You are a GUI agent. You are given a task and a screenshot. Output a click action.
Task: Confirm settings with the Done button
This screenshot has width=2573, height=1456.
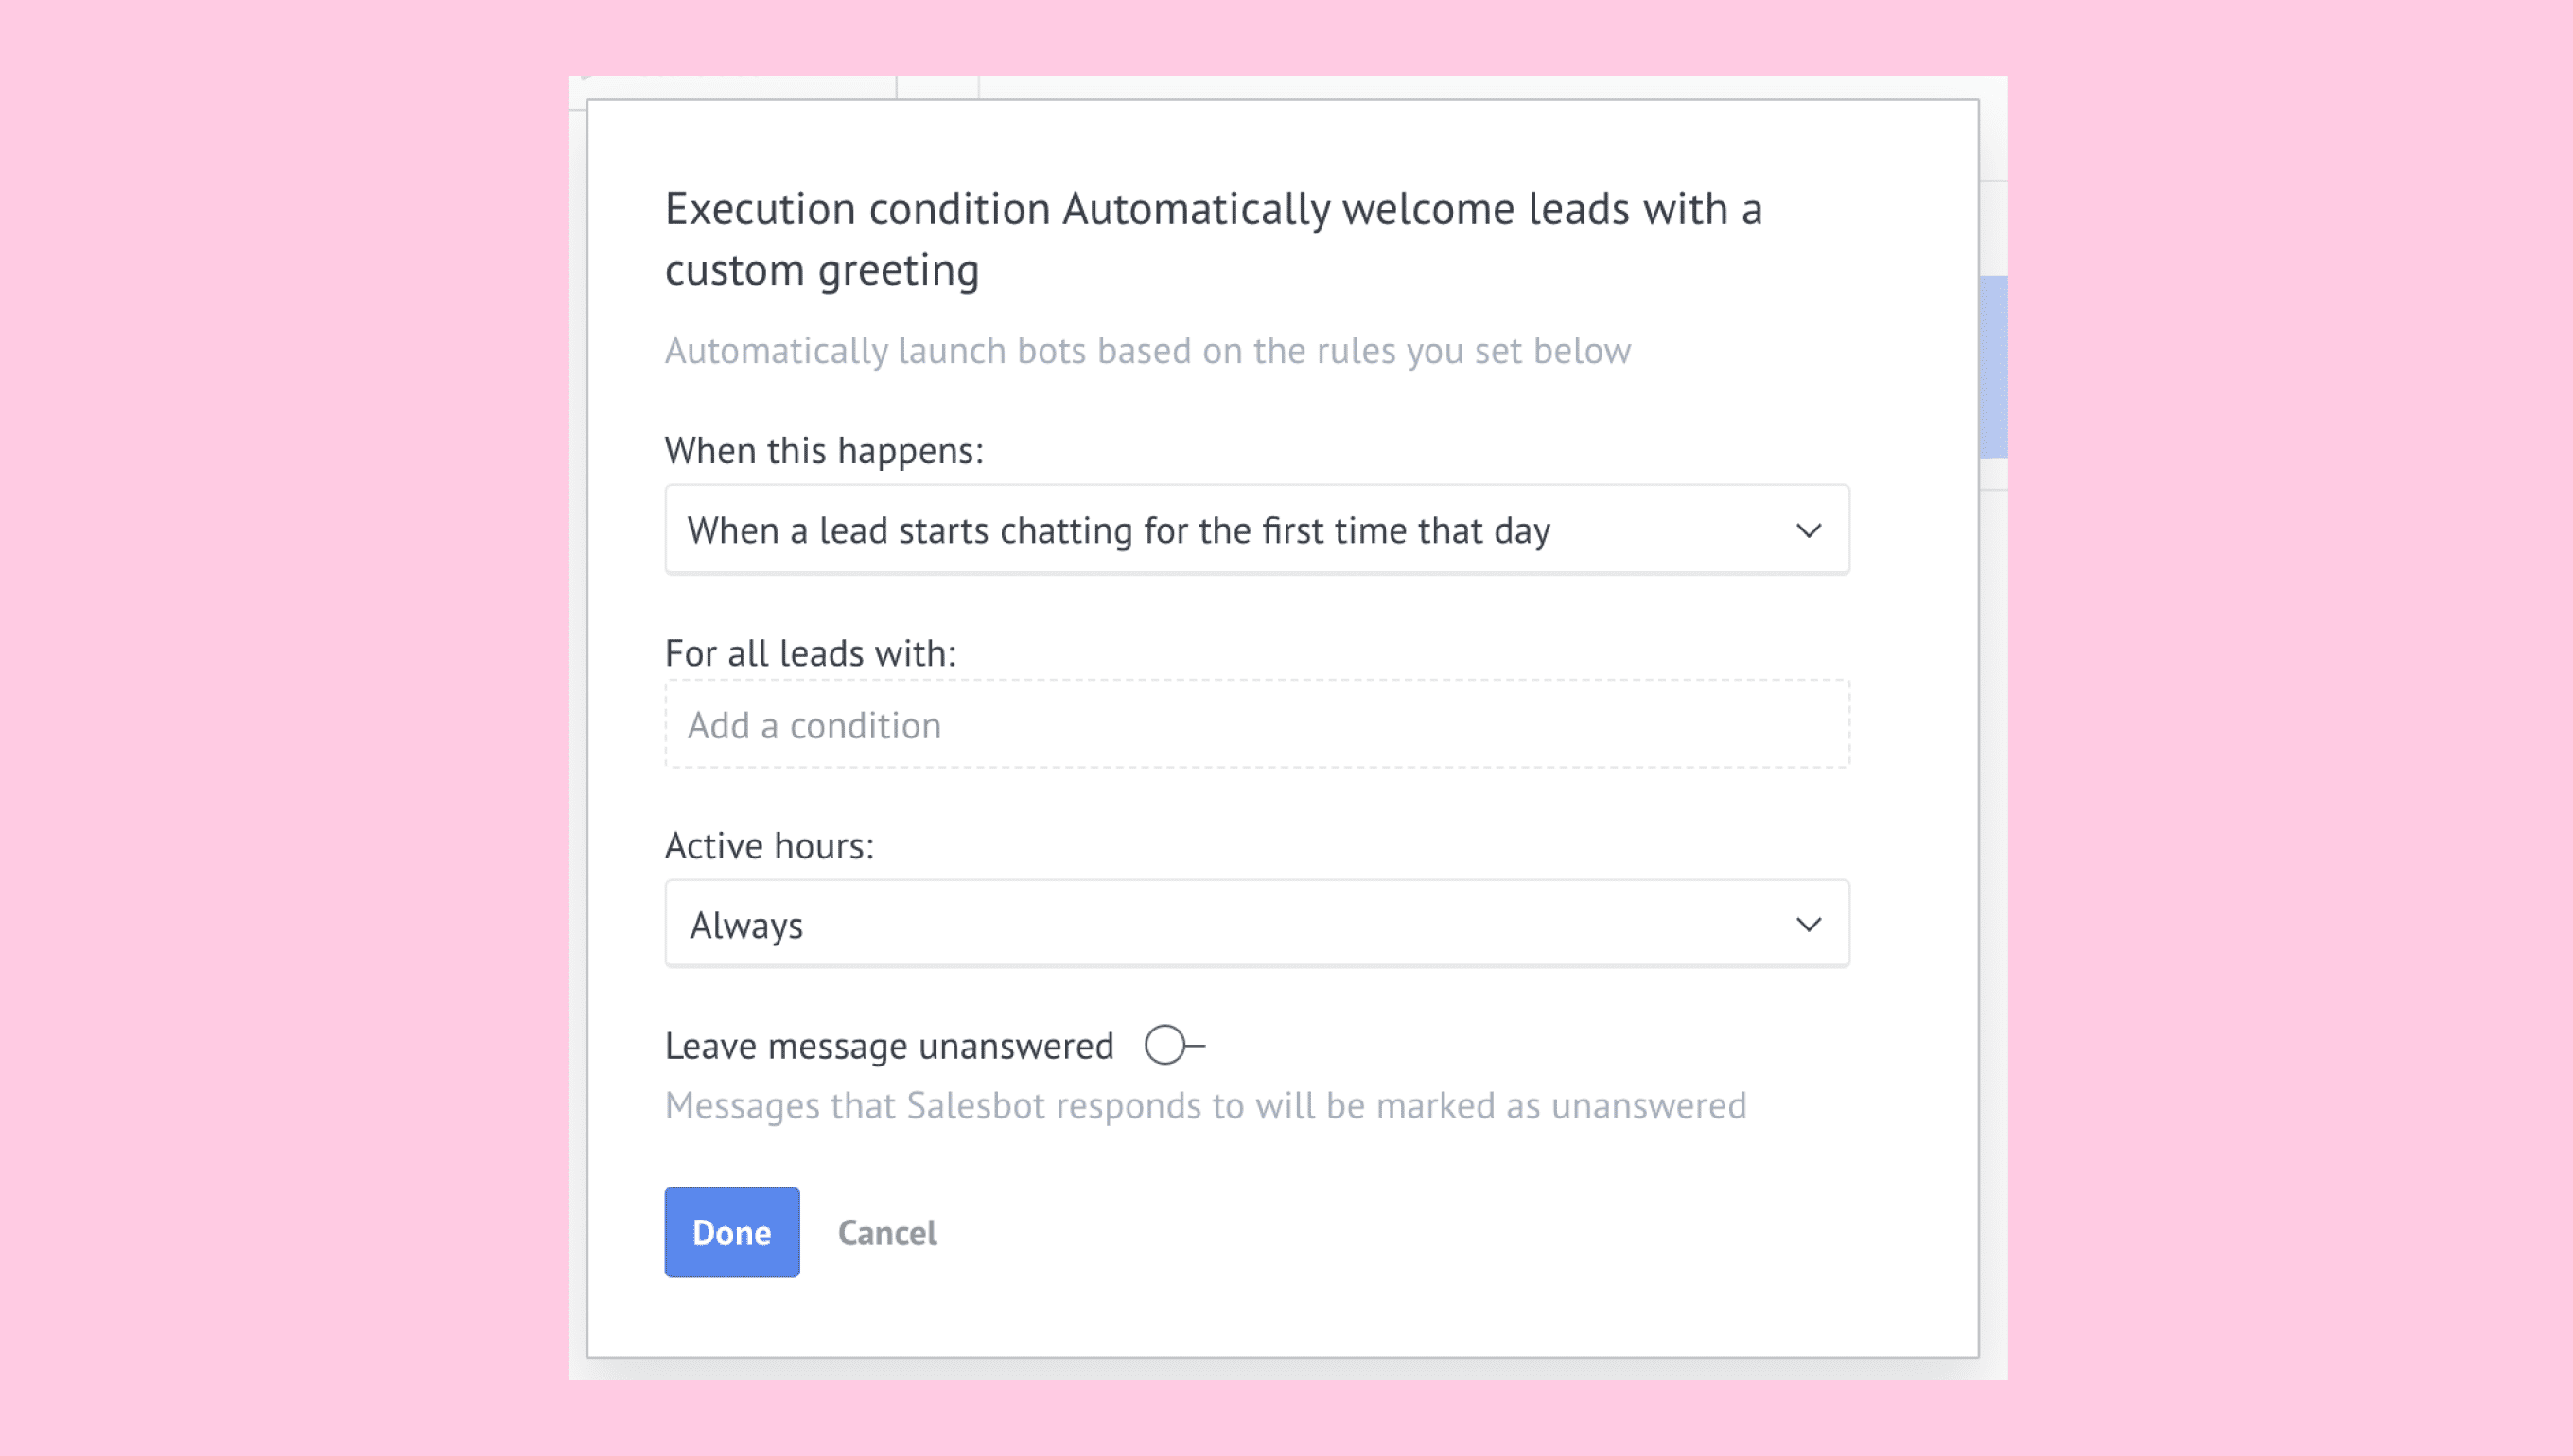pos(731,1232)
